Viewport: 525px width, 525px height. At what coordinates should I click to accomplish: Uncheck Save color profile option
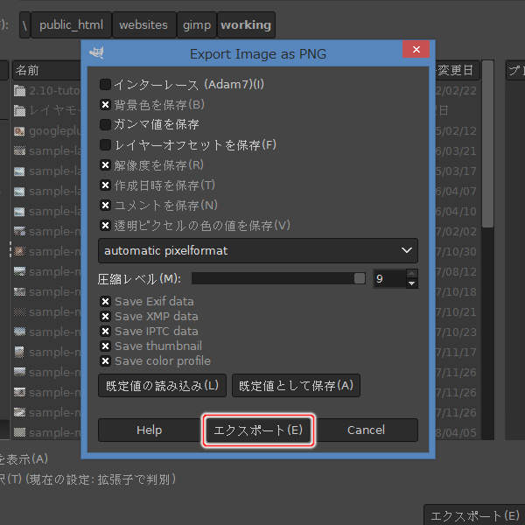pyautogui.click(x=105, y=360)
